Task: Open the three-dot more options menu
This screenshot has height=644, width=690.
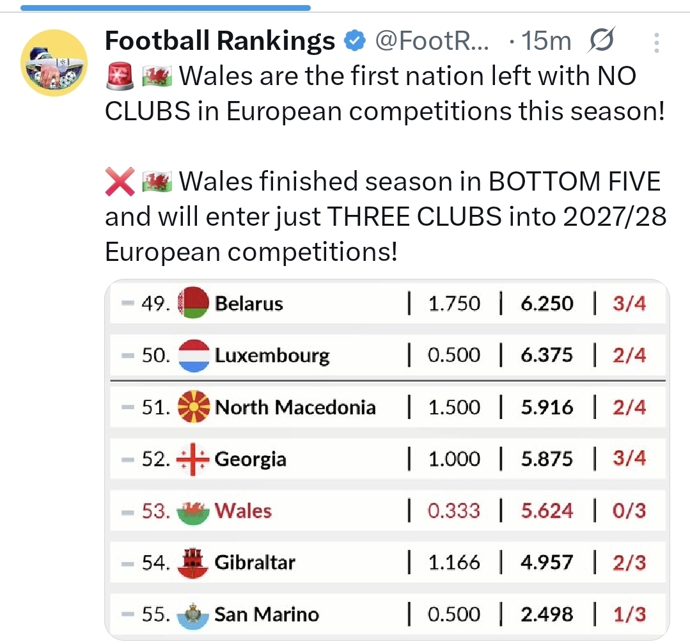Action: tap(656, 43)
